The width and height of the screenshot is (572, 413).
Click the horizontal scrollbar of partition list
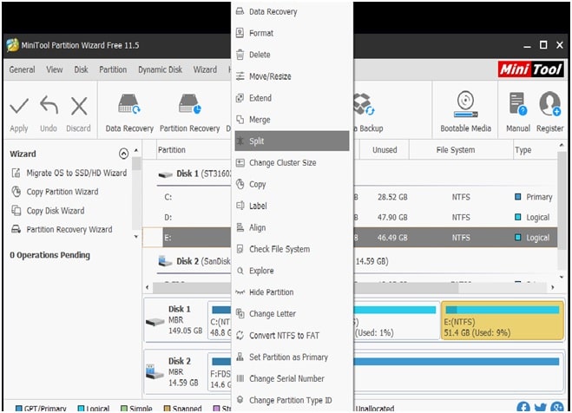pos(306,287)
